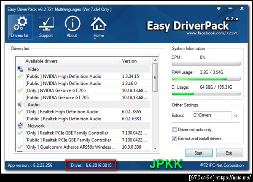Check [Public] Realtek High Definition Audio
The width and height of the screenshot is (253, 182).
tap(20, 119)
